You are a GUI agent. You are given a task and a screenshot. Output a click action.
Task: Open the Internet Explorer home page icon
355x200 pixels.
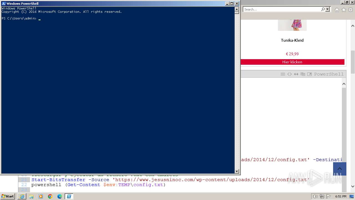click(x=337, y=10)
